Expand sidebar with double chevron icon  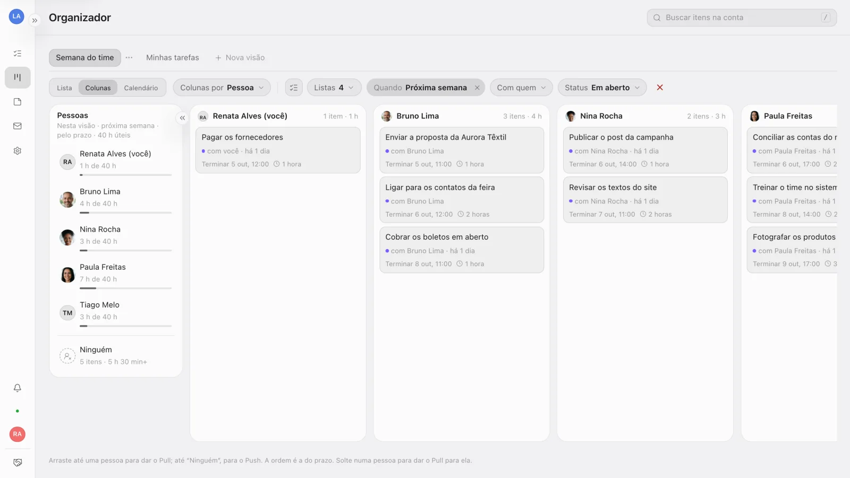coord(35,21)
